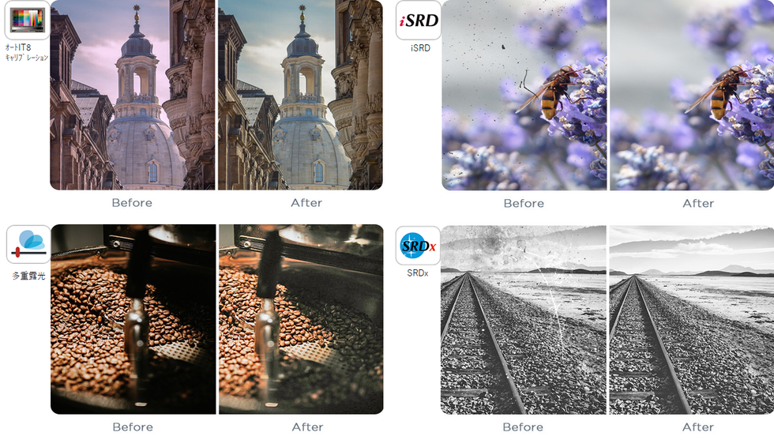Image resolution: width=774 pixels, height=440 pixels.
Task: Click the After caption under the wasp image
Action: [x=698, y=204]
